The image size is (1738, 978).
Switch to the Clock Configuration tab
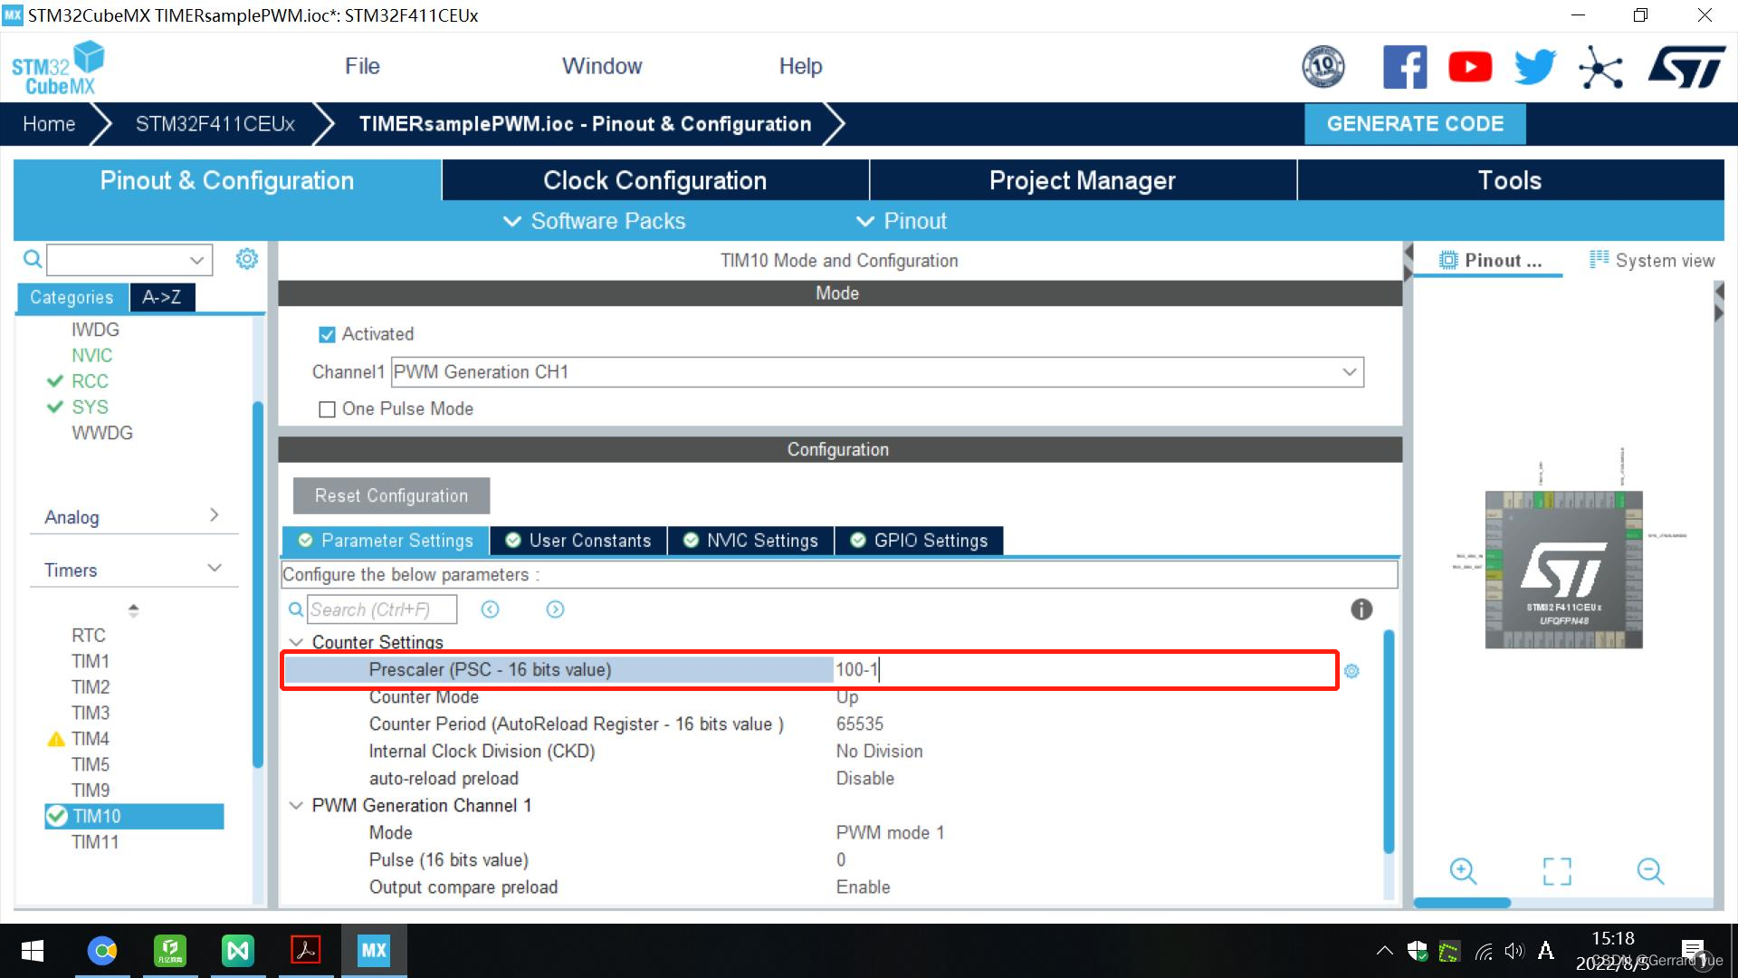655,180
